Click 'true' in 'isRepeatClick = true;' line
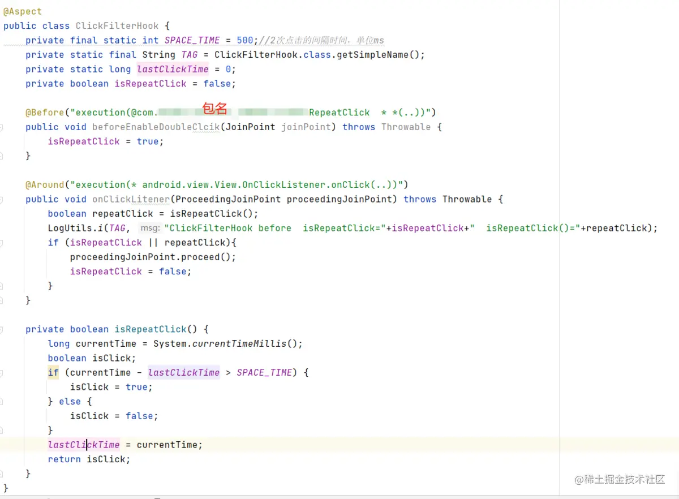 (x=148, y=141)
